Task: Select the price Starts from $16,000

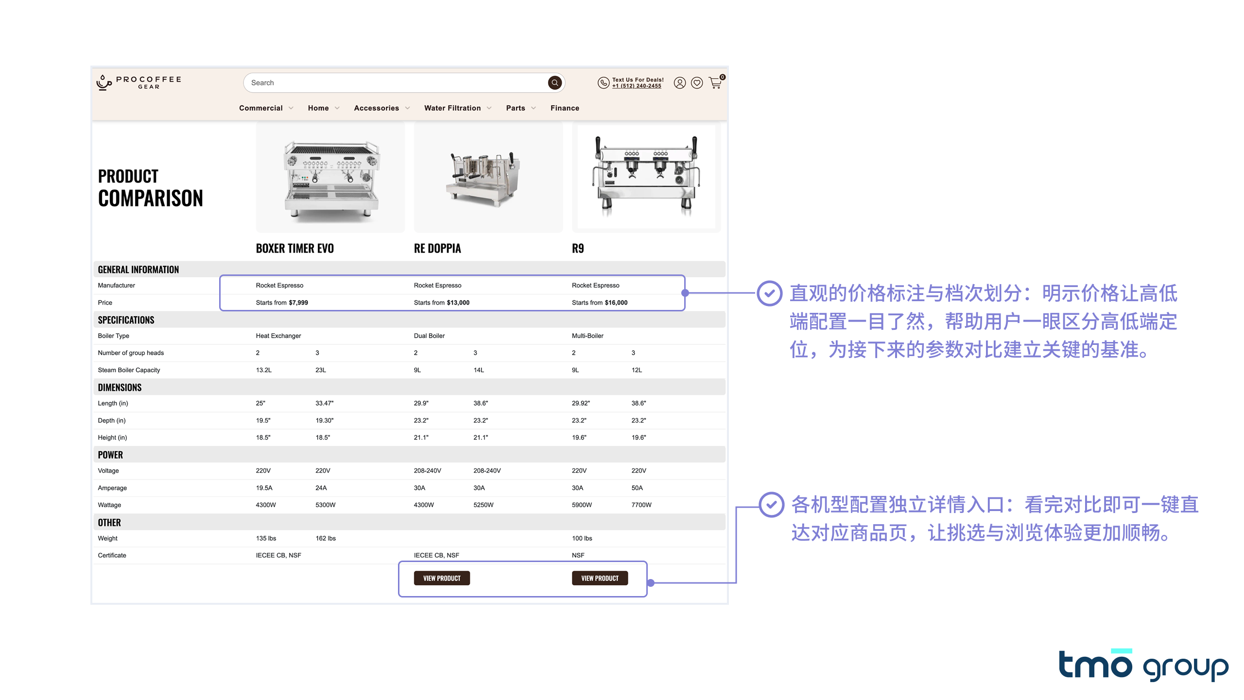Action: pos(600,302)
